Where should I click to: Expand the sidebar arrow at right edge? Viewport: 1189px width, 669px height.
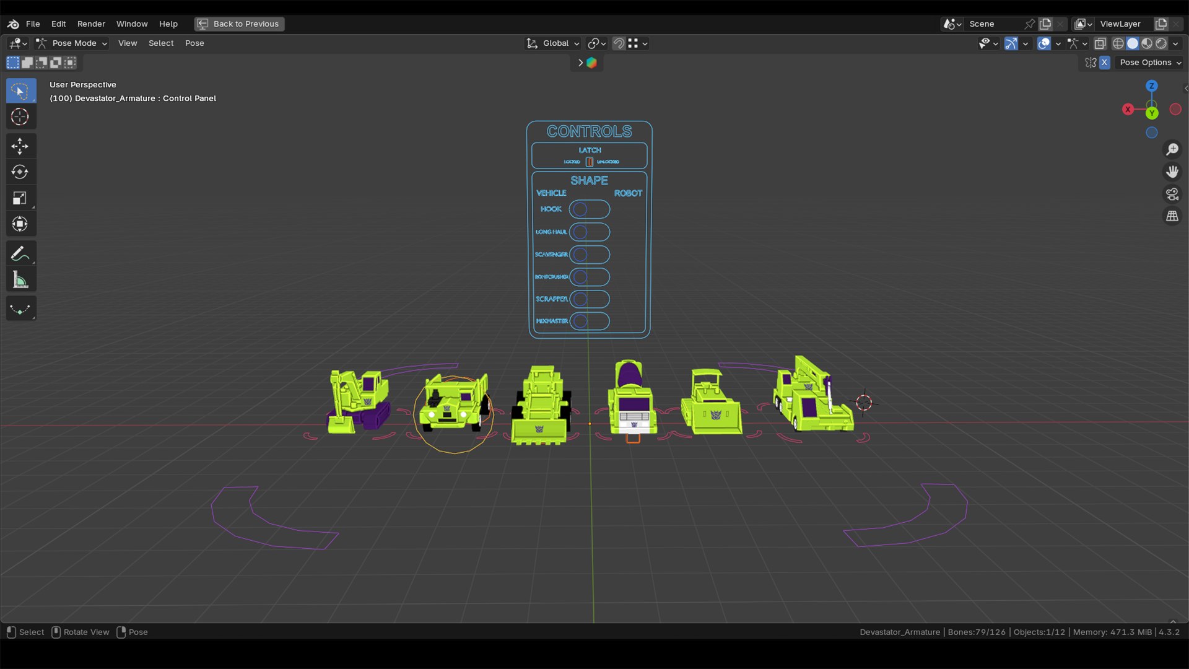pos(1185,89)
